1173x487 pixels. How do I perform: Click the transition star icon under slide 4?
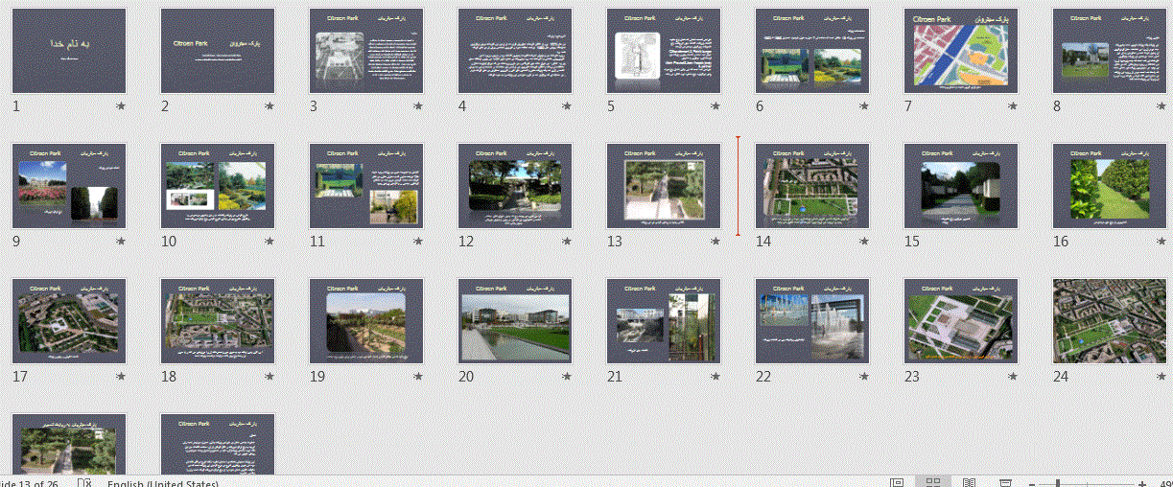coord(567,106)
